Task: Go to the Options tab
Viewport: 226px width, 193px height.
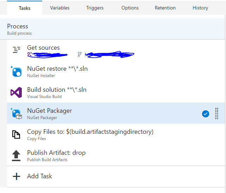Action: pos(130,8)
